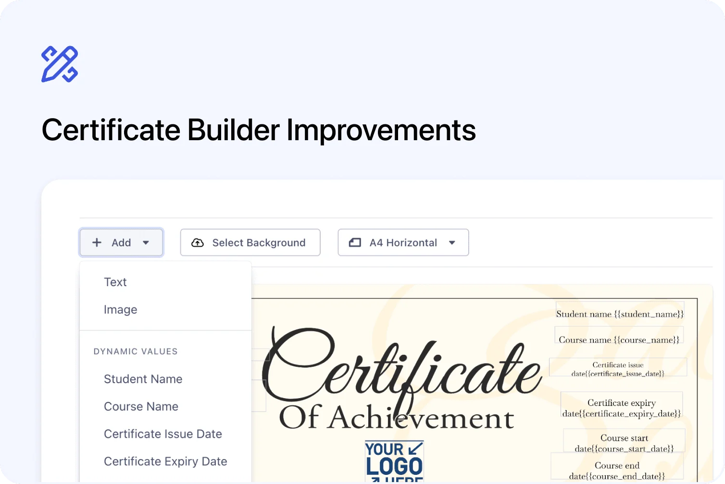This screenshot has height=484, width=725.
Task: Click the page orientation icon
Action: click(x=355, y=242)
